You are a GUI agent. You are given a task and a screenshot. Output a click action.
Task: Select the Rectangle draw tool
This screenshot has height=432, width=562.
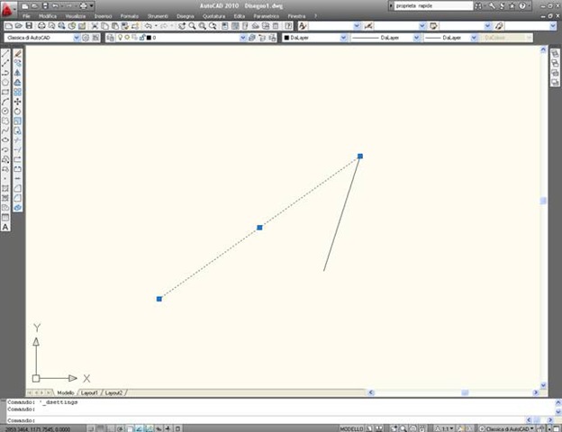pos(5,91)
